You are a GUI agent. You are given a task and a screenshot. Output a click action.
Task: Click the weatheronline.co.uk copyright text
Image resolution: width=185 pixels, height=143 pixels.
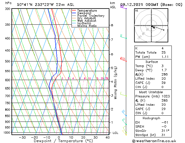154,141
